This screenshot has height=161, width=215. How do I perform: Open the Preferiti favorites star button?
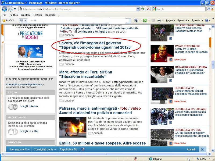pos(9,20)
